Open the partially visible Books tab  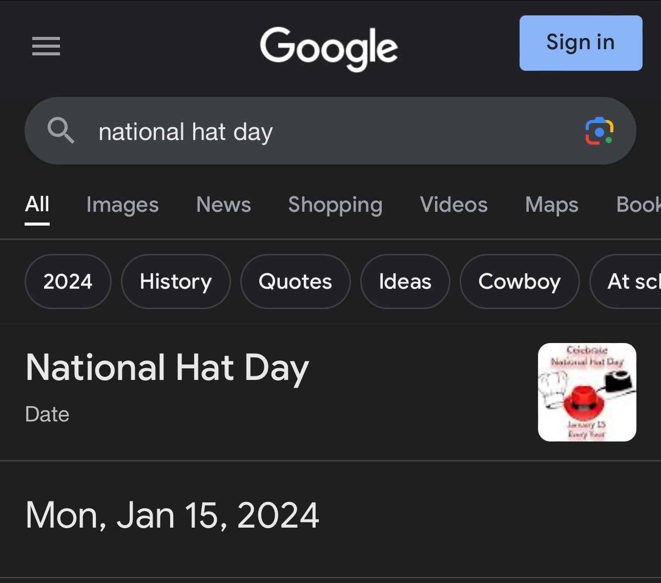(x=638, y=205)
